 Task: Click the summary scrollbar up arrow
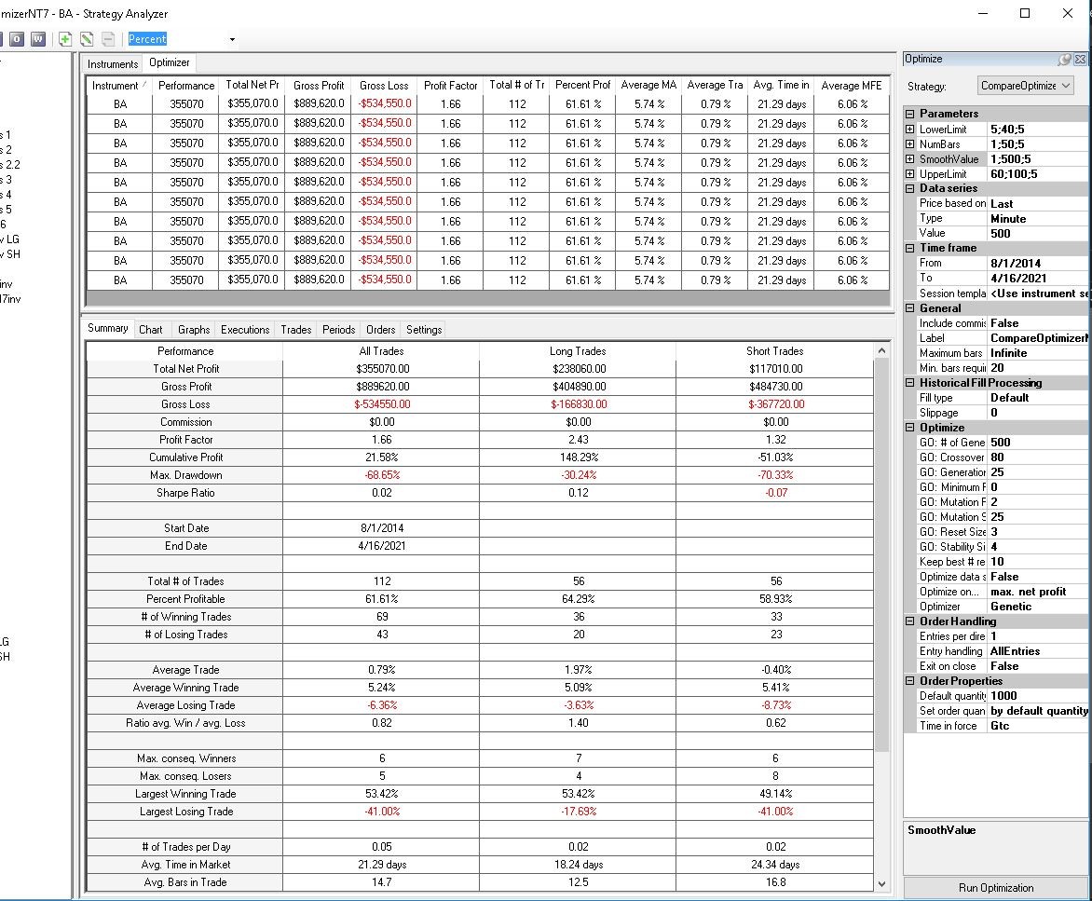[x=881, y=351]
